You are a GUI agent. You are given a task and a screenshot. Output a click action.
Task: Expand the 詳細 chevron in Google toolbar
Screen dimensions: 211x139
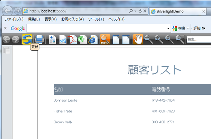tap(203, 28)
